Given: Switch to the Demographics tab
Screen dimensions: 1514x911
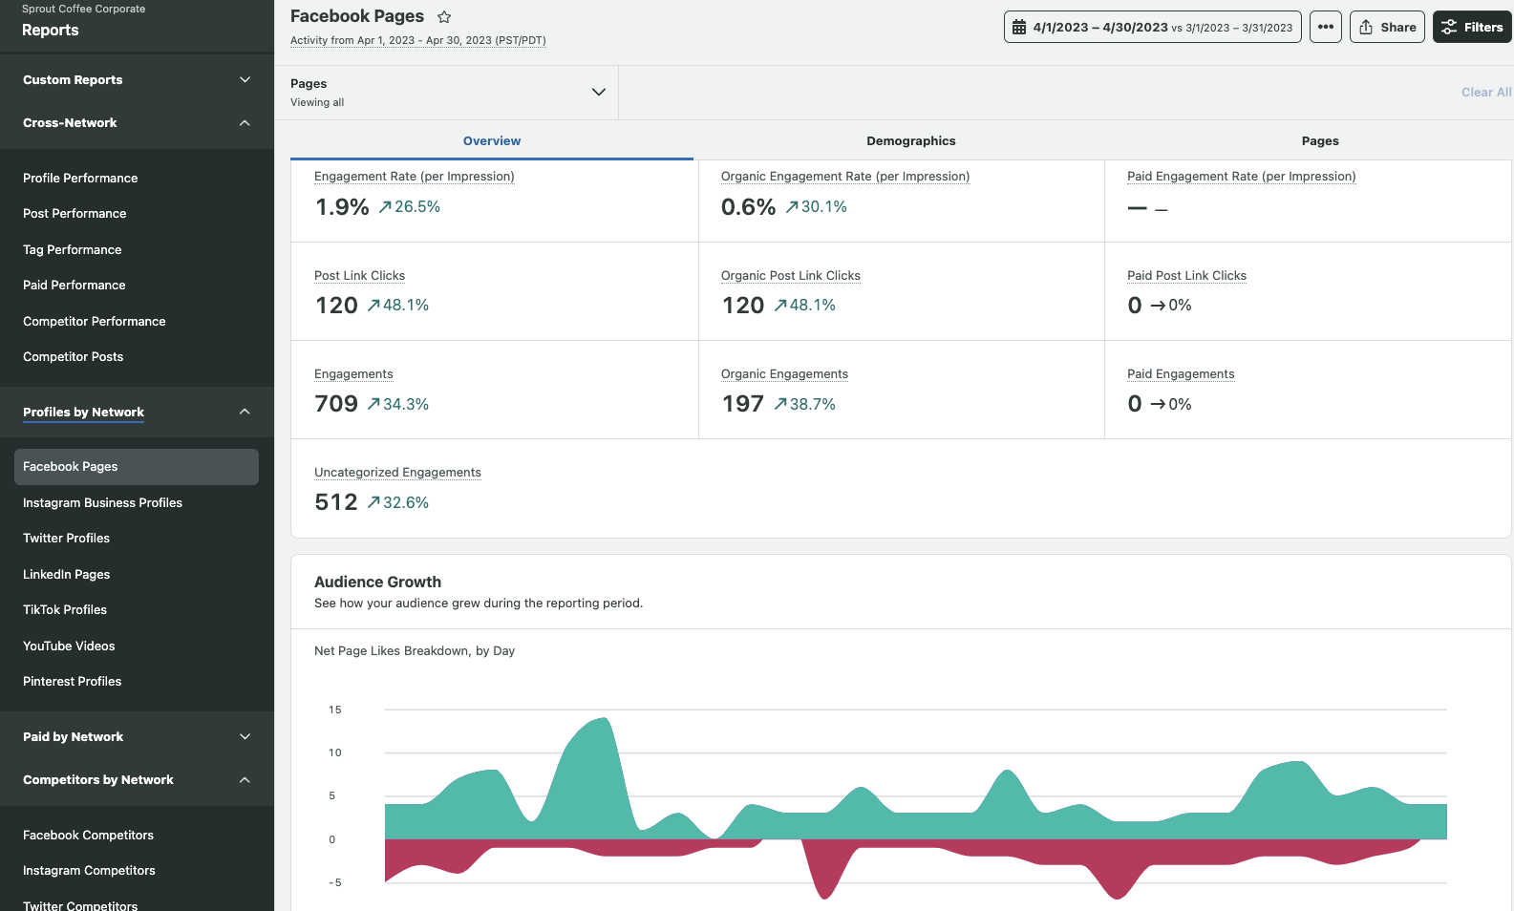Looking at the screenshot, I should [910, 141].
